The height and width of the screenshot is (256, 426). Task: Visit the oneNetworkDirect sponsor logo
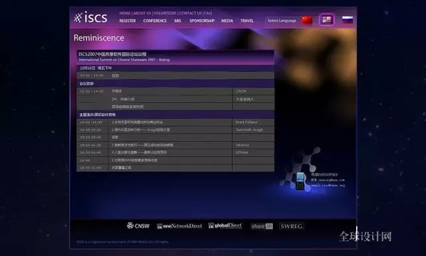[x=179, y=226]
